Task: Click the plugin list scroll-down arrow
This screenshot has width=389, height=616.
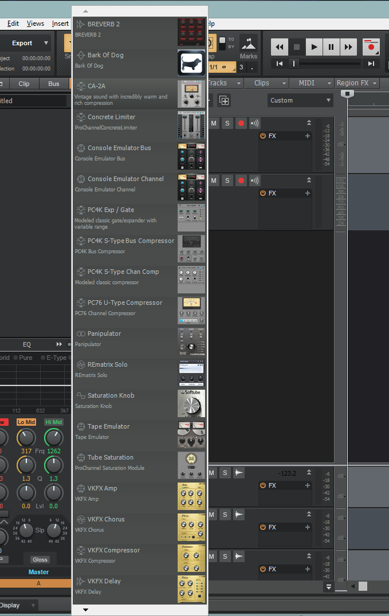Action: 86,610
